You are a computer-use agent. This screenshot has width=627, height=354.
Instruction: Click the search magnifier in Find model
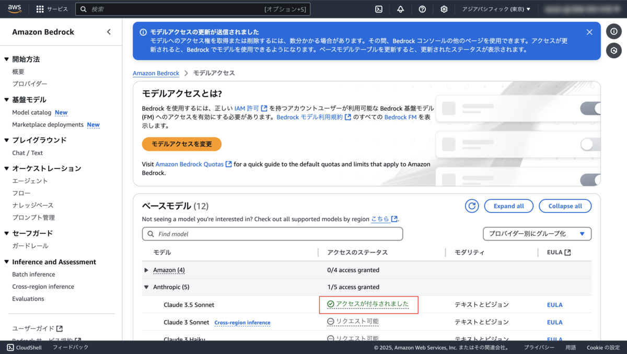[x=151, y=234]
